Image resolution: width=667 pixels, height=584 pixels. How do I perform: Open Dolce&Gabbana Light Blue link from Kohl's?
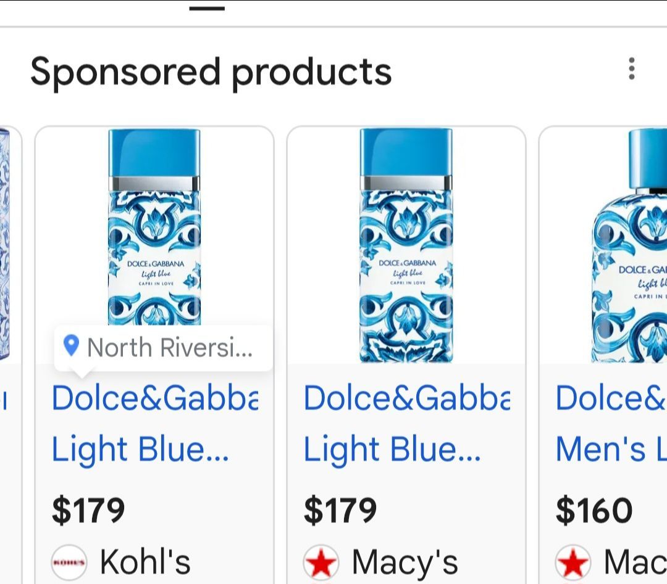[155, 423]
